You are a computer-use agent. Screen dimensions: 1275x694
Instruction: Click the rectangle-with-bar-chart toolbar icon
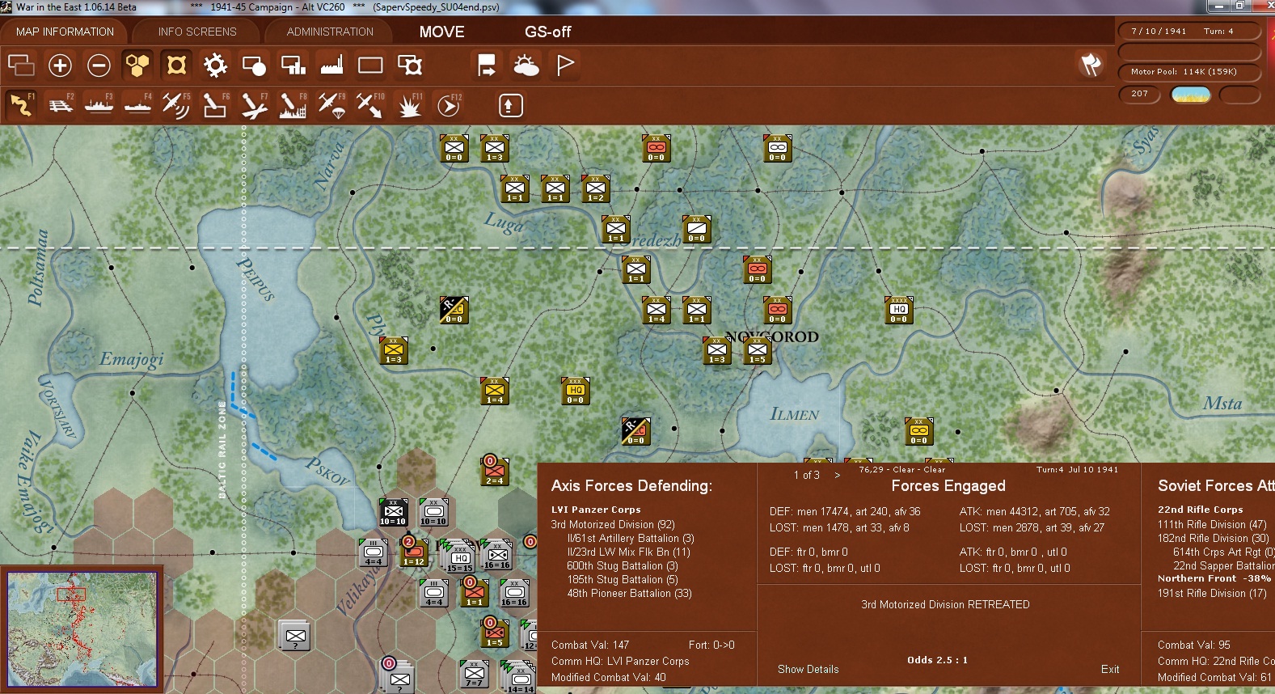pos(293,65)
